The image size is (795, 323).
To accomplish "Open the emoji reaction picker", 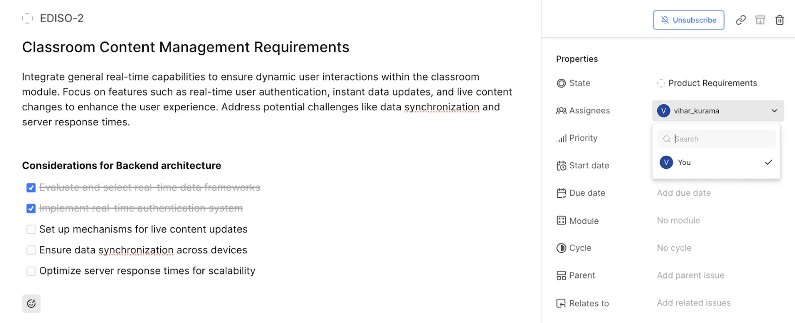I will pos(31,304).
